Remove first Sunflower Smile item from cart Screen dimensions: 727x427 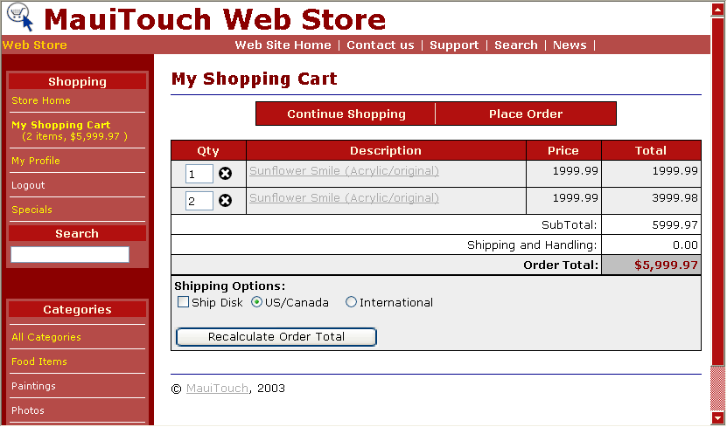pos(225,174)
